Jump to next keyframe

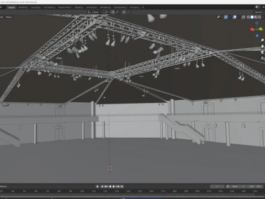[x=118, y=186]
